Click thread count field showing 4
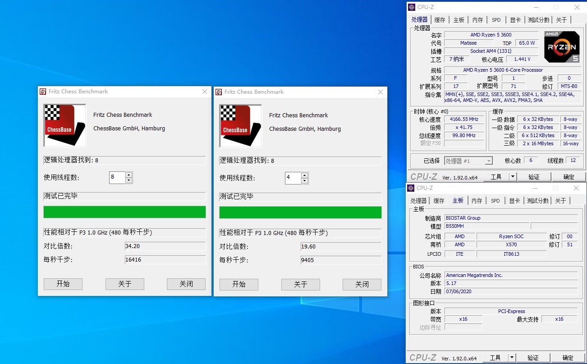 pos(293,178)
